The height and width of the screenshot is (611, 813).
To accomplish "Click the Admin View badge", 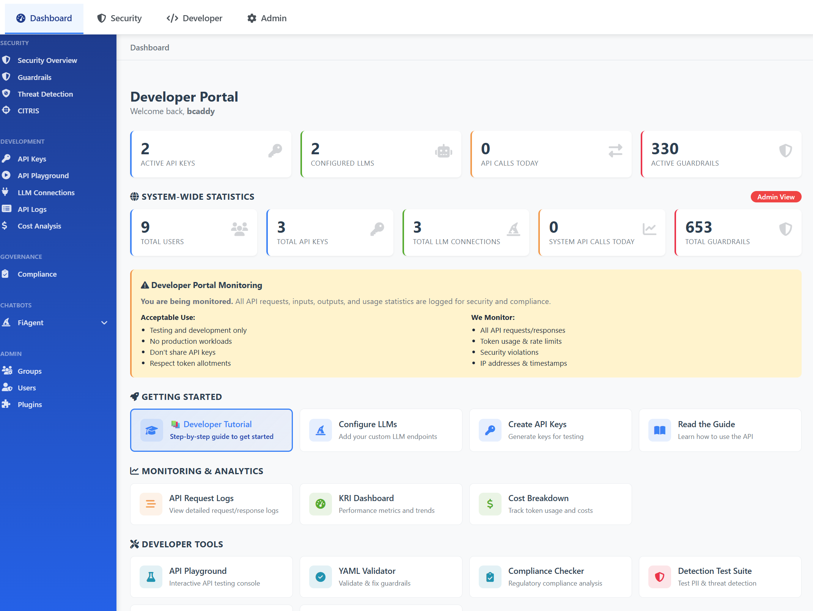I will point(776,196).
